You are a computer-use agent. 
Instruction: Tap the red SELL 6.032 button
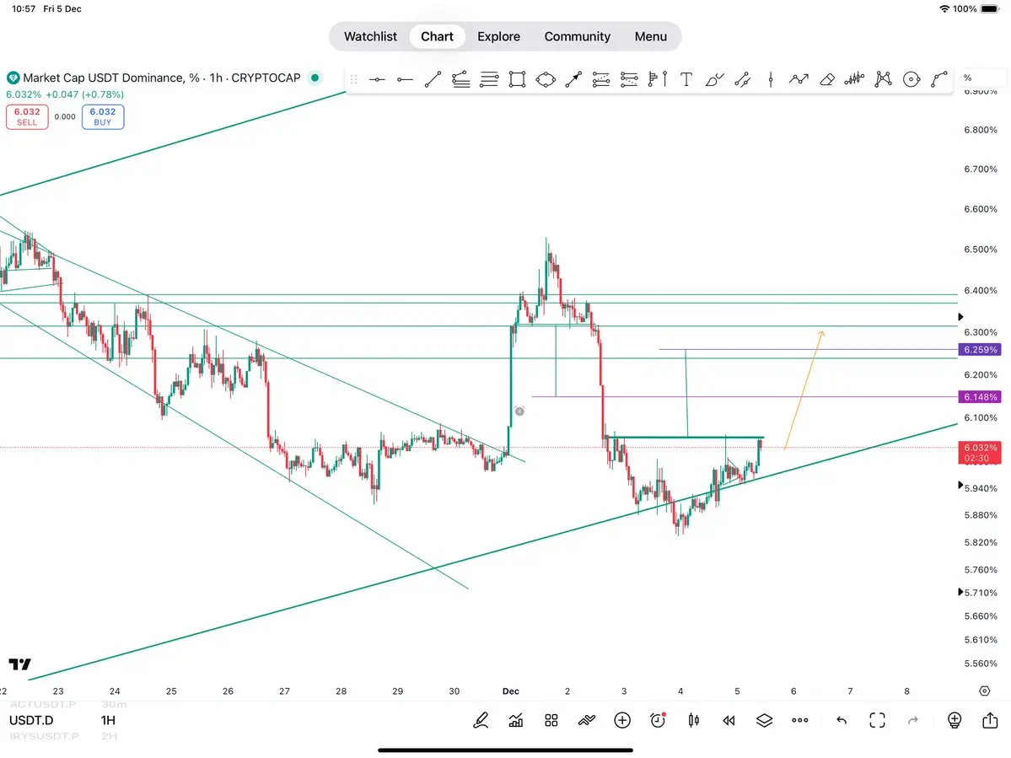pyautogui.click(x=27, y=116)
